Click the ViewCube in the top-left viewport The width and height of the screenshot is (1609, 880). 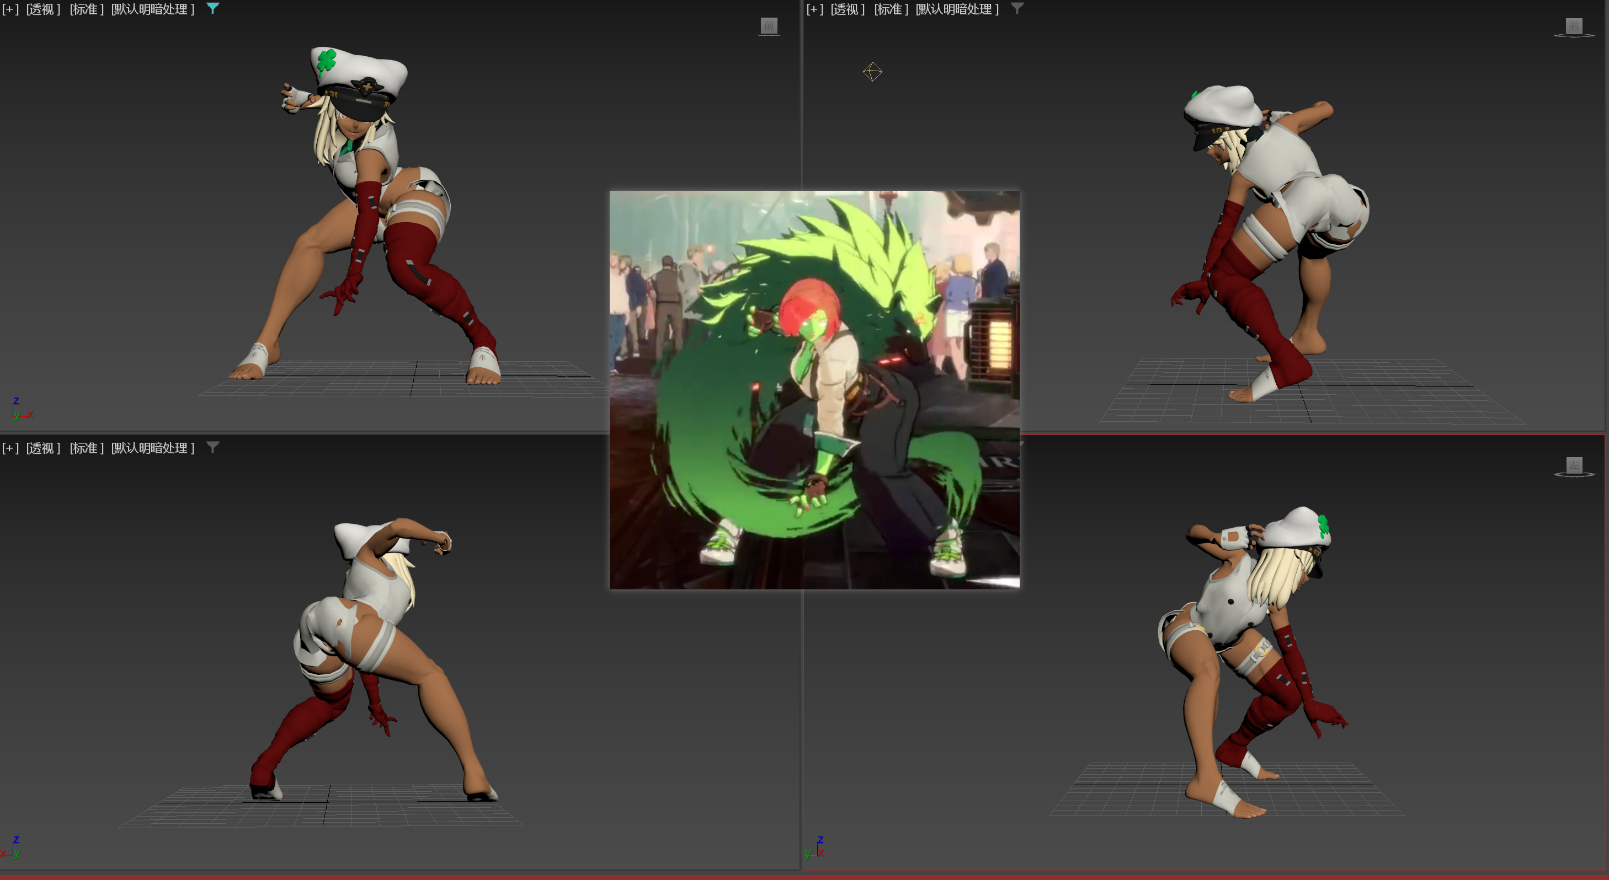[769, 26]
